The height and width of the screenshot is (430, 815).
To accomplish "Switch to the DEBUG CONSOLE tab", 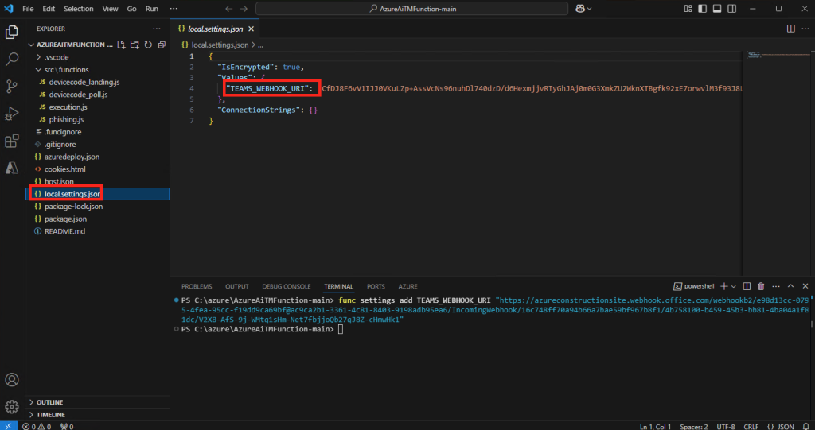I will [287, 287].
